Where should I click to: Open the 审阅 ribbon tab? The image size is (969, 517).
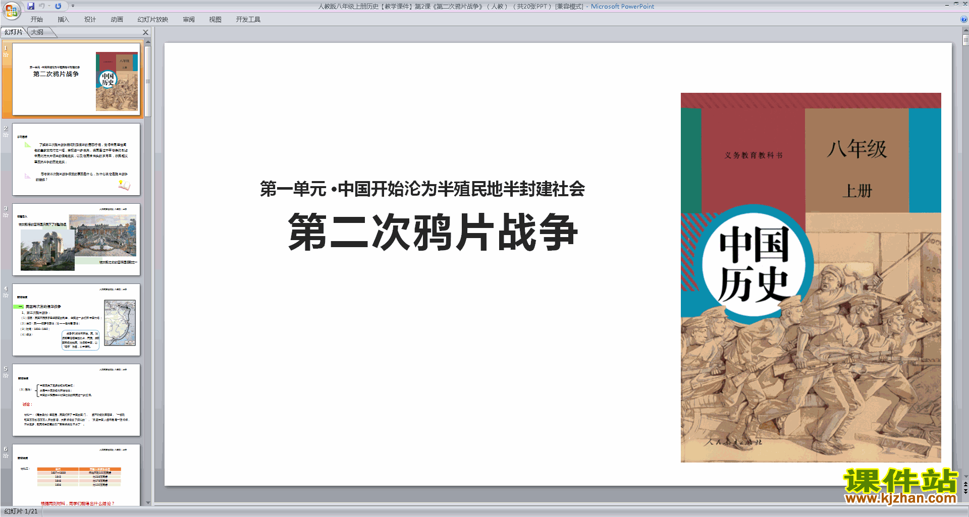pos(189,20)
